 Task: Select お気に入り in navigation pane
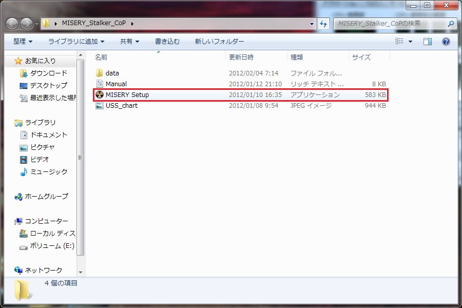pyautogui.click(x=41, y=61)
